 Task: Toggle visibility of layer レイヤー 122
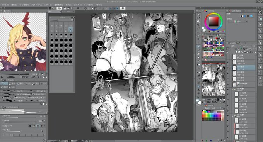pyautogui.click(x=228, y=126)
